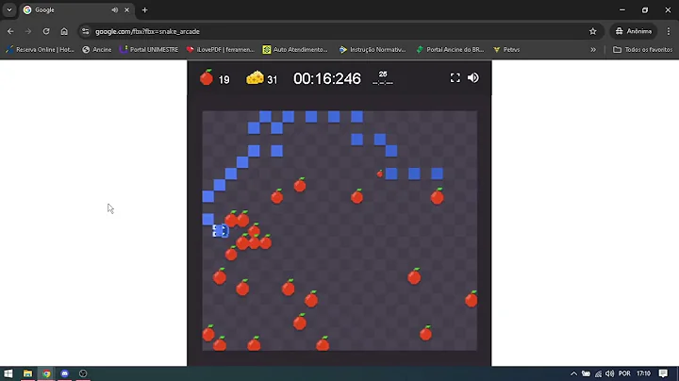Open the last pinned taskbar app

(x=83, y=373)
